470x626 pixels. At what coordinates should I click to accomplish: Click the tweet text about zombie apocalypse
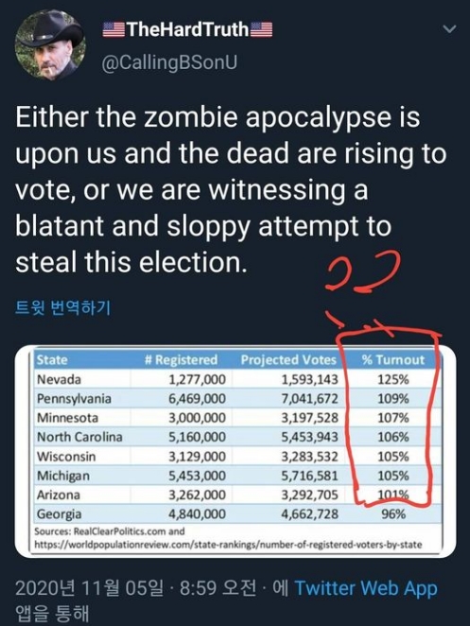pos(231,189)
